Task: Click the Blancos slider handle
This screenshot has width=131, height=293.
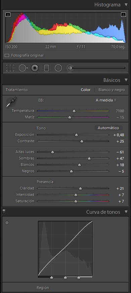Action: (79, 165)
